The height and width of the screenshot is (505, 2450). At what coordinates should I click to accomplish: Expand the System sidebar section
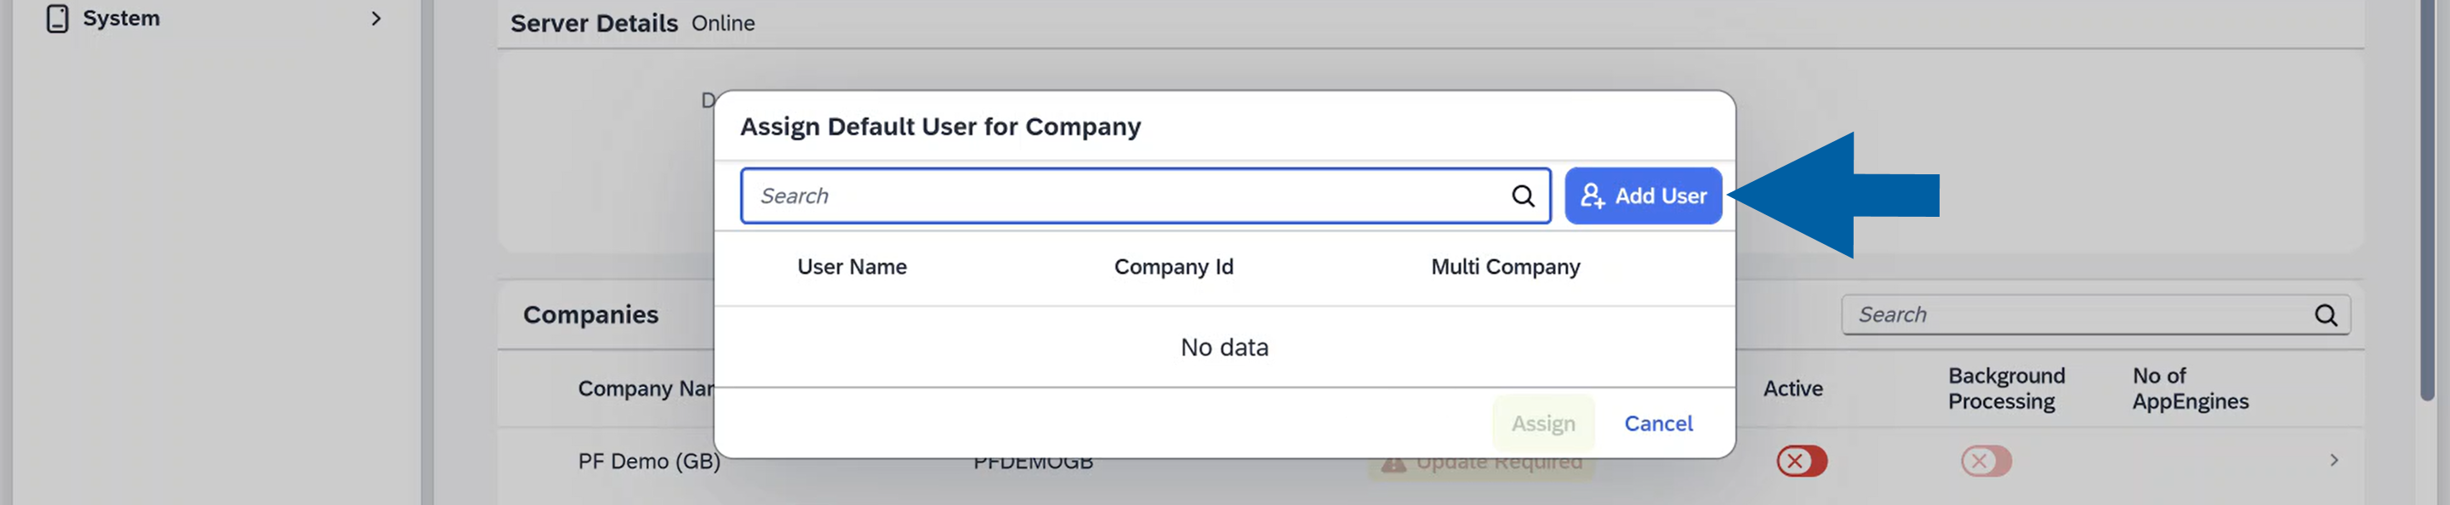pyautogui.click(x=376, y=18)
